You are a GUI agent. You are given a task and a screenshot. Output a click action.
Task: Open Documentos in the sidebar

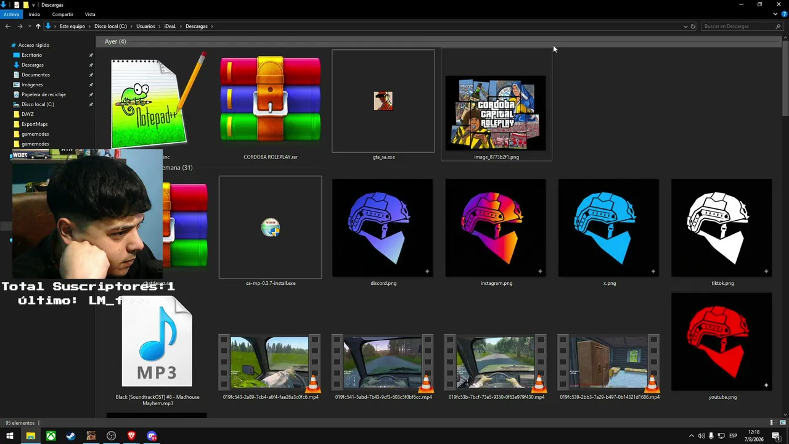point(35,75)
